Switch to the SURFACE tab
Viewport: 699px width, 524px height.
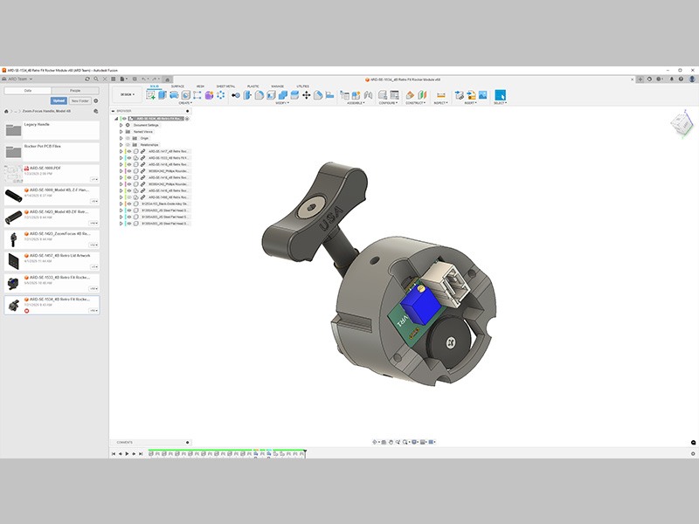177,86
